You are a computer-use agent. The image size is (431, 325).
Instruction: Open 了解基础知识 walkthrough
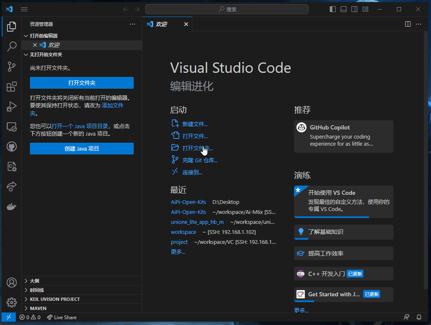[x=344, y=232]
